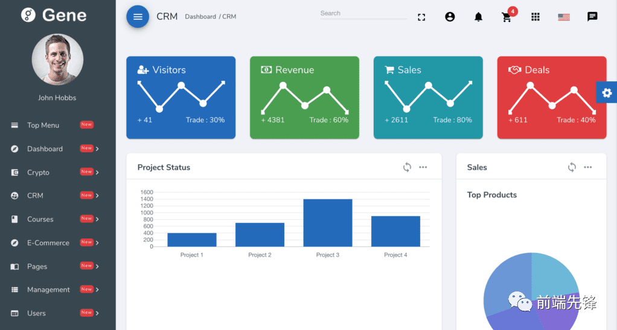Click the '+ 4381' value
The image size is (617, 330).
pos(273,120)
